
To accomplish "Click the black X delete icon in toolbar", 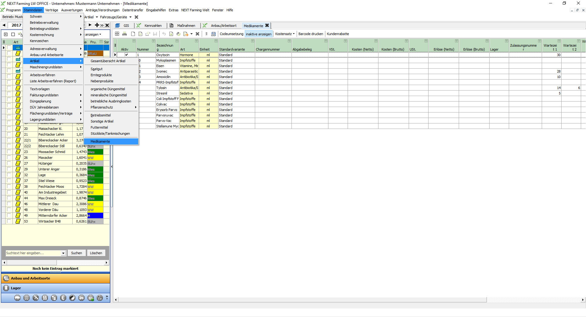I will coord(197,34).
